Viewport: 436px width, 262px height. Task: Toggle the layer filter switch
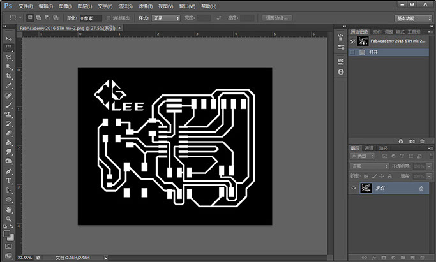[x=431, y=156]
